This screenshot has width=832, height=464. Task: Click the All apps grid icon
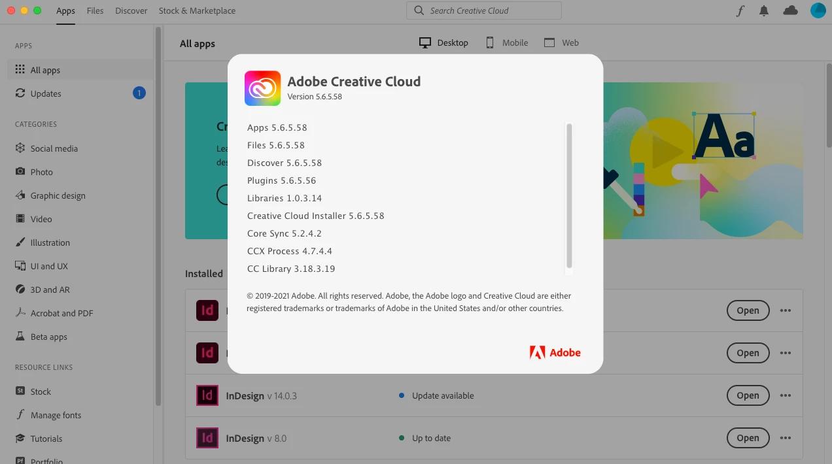(x=20, y=69)
